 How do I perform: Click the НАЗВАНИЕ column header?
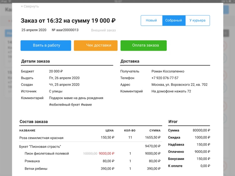[28, 131]
